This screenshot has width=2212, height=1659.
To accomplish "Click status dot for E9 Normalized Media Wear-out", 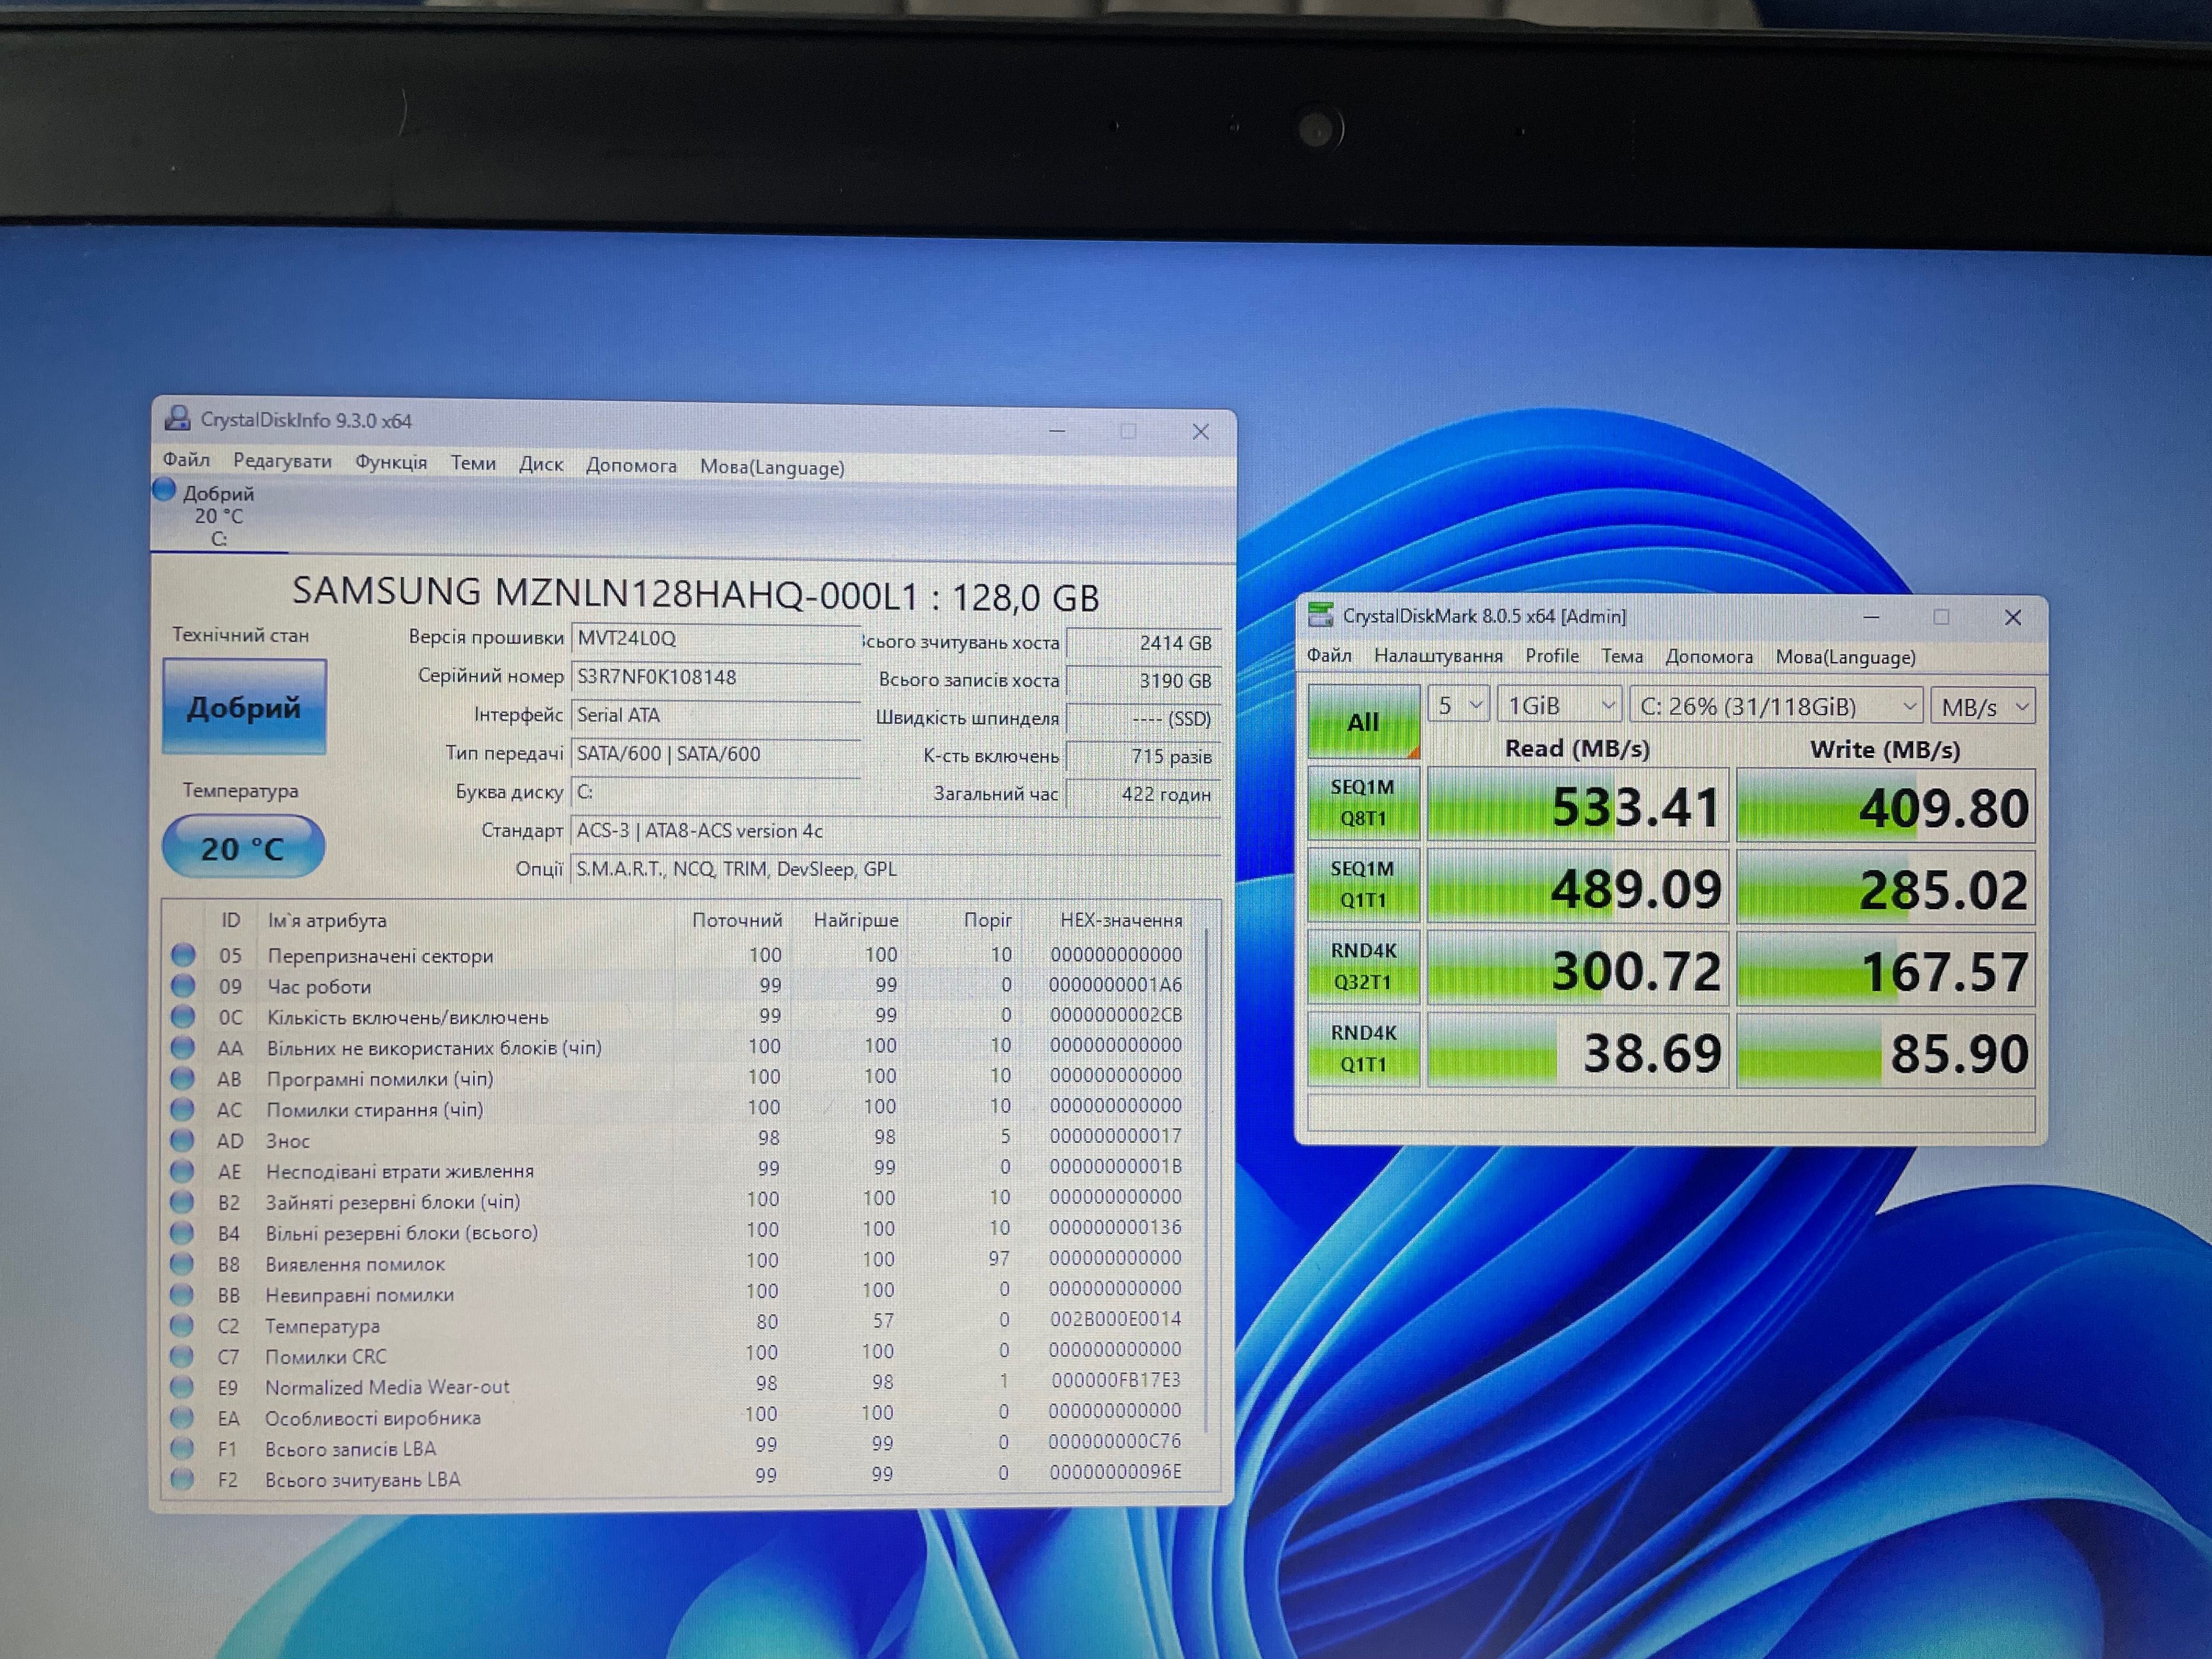I will pyautogui.click(x=182, y=1387).
